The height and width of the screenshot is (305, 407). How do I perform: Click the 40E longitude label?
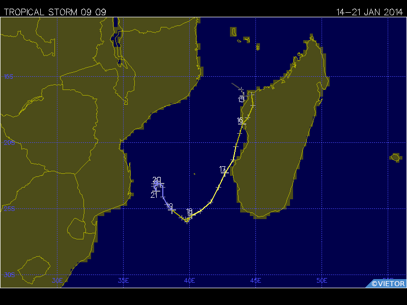[189, 281]
